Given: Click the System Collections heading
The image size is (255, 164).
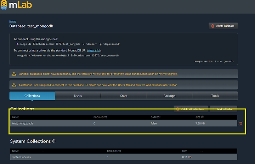Looking at the screenshot, I should (30, 141).
